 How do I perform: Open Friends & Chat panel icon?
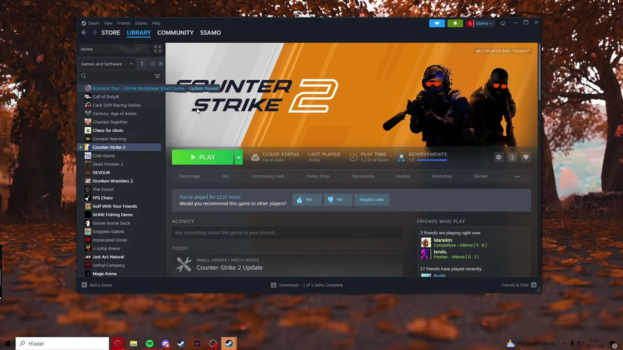(534, 285)
